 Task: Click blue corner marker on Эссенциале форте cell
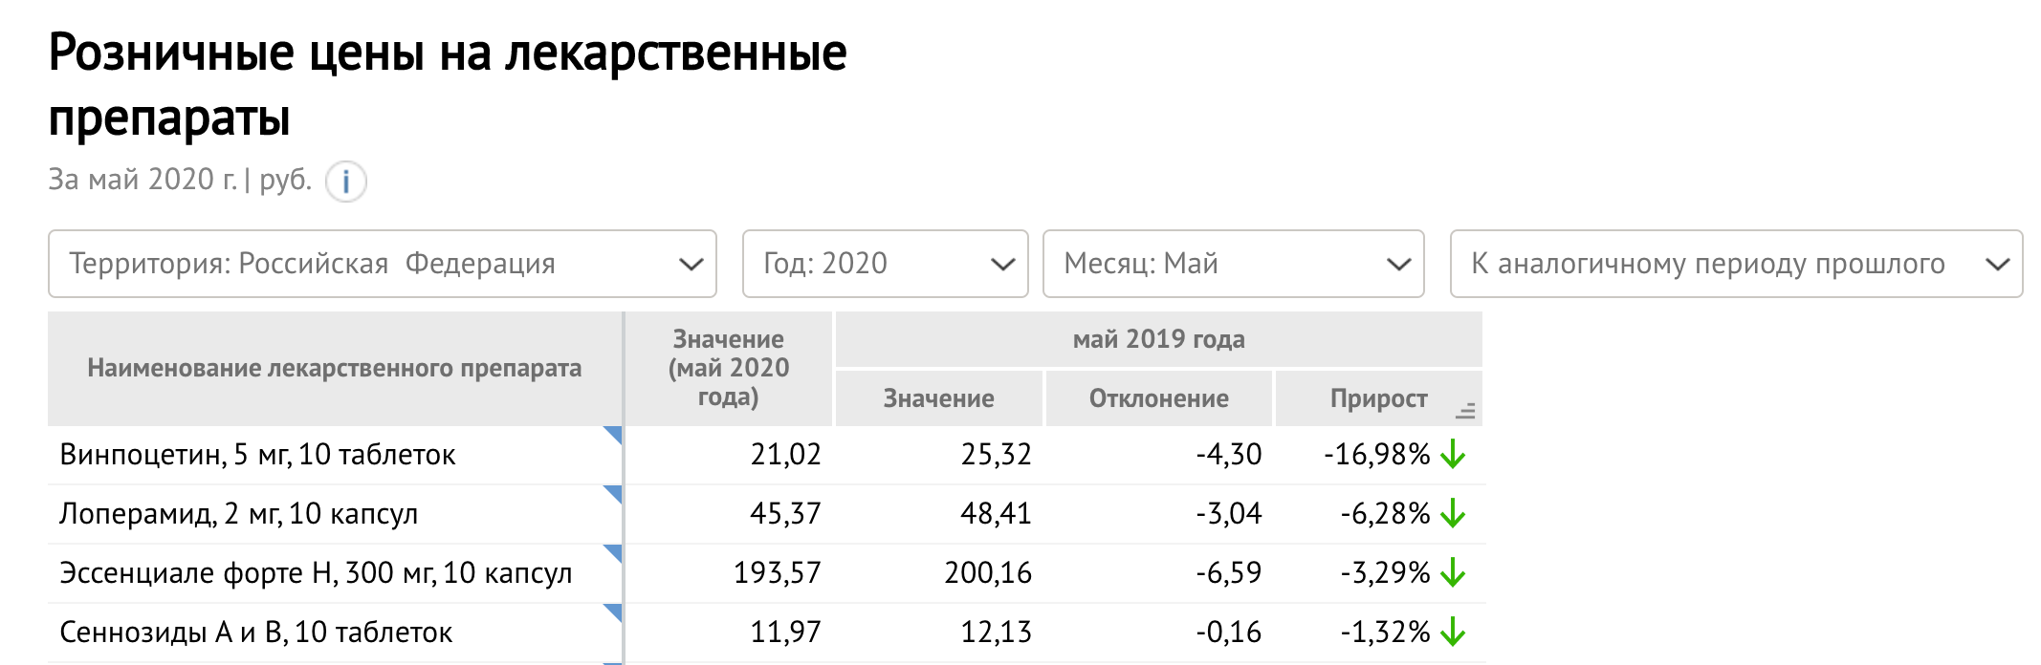coord(614,552)
